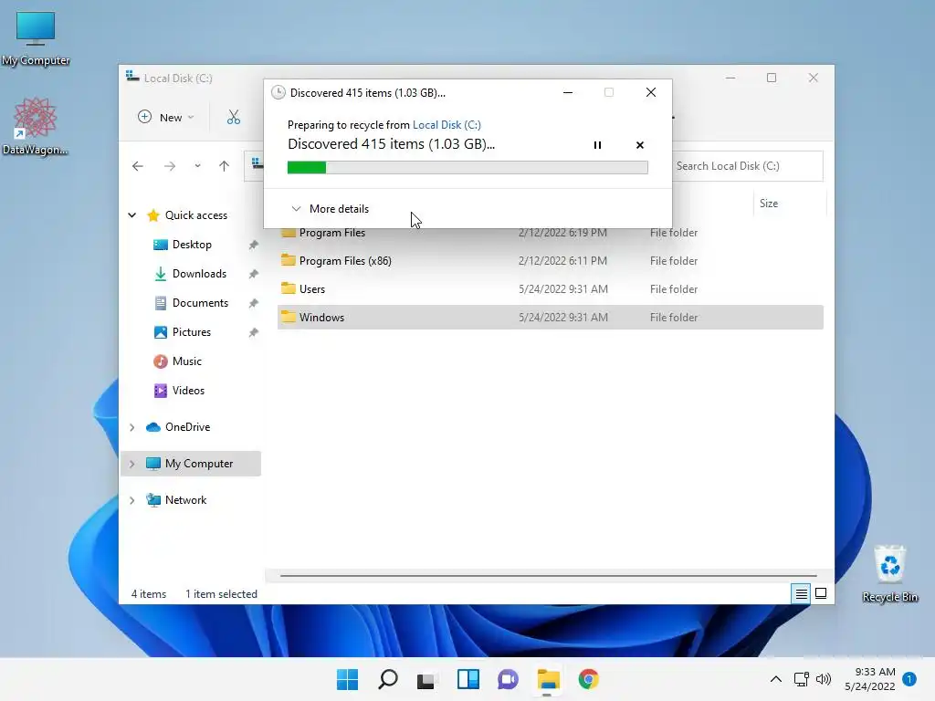935x701 pixels.
Task: Open recent locations dropdown arrow
Action: tap(197, 166)
